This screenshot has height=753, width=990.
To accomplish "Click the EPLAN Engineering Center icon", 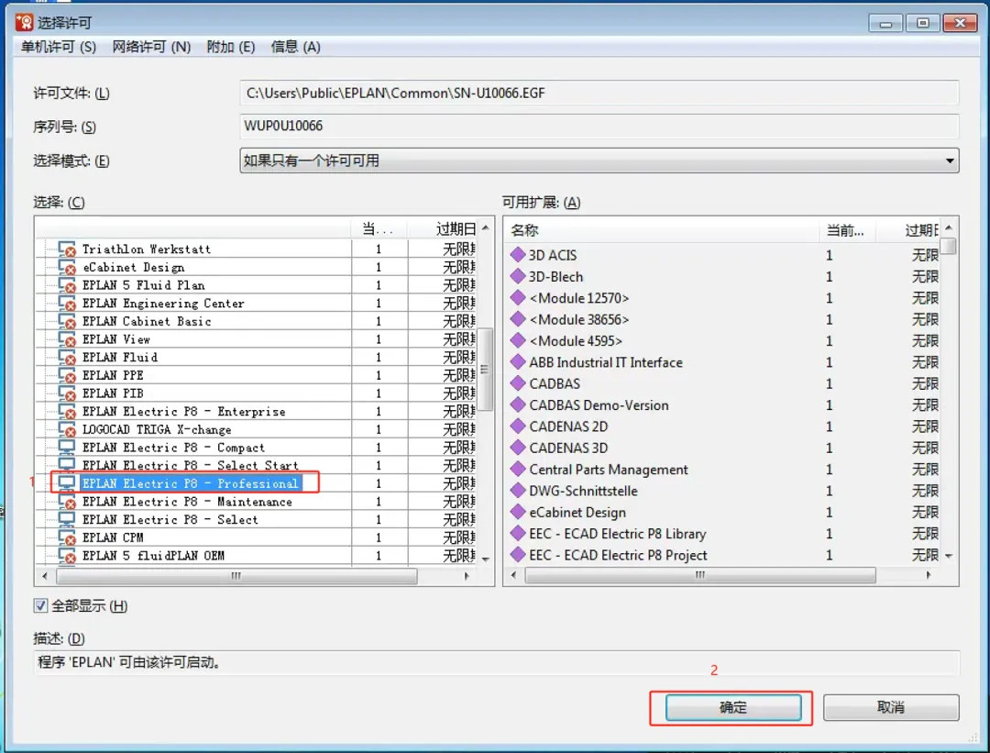I will (67, 304).
